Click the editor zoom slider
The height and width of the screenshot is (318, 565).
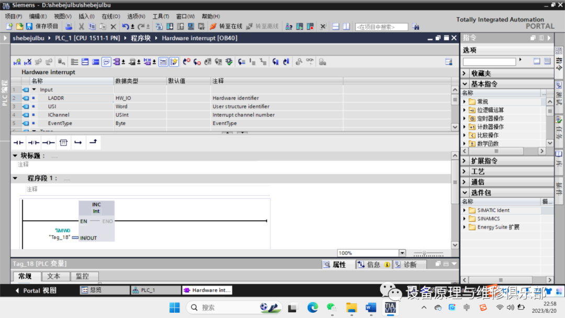tap(425, 253)
